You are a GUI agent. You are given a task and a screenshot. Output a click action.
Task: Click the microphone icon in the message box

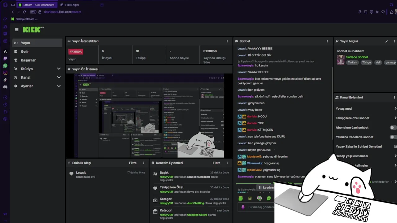pos(243,207)
